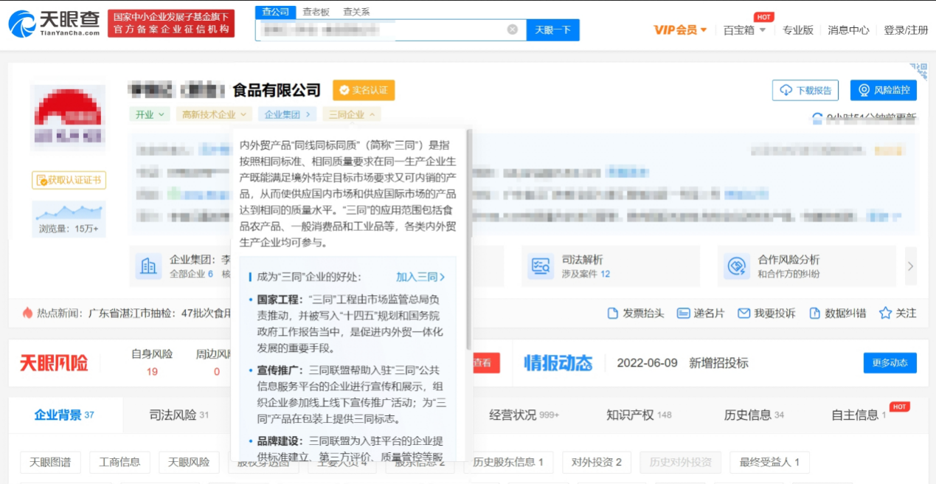The height and width of the screenshot is (484, 936).
Task: Switch to the 查公司 search tab
Action: click(x=276, y=12)
